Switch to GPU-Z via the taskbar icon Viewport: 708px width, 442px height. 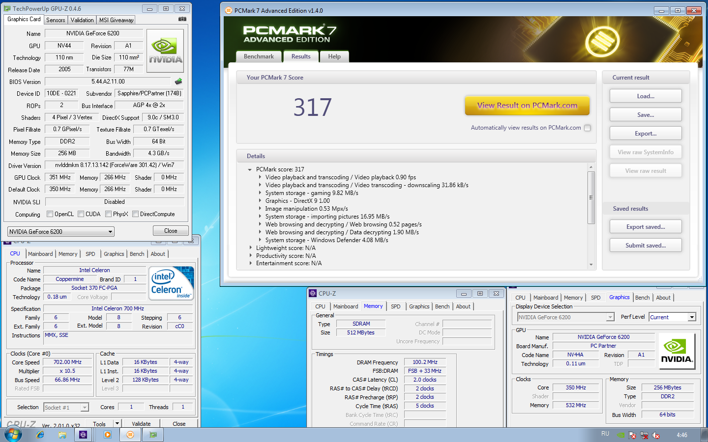click(153, 435)
